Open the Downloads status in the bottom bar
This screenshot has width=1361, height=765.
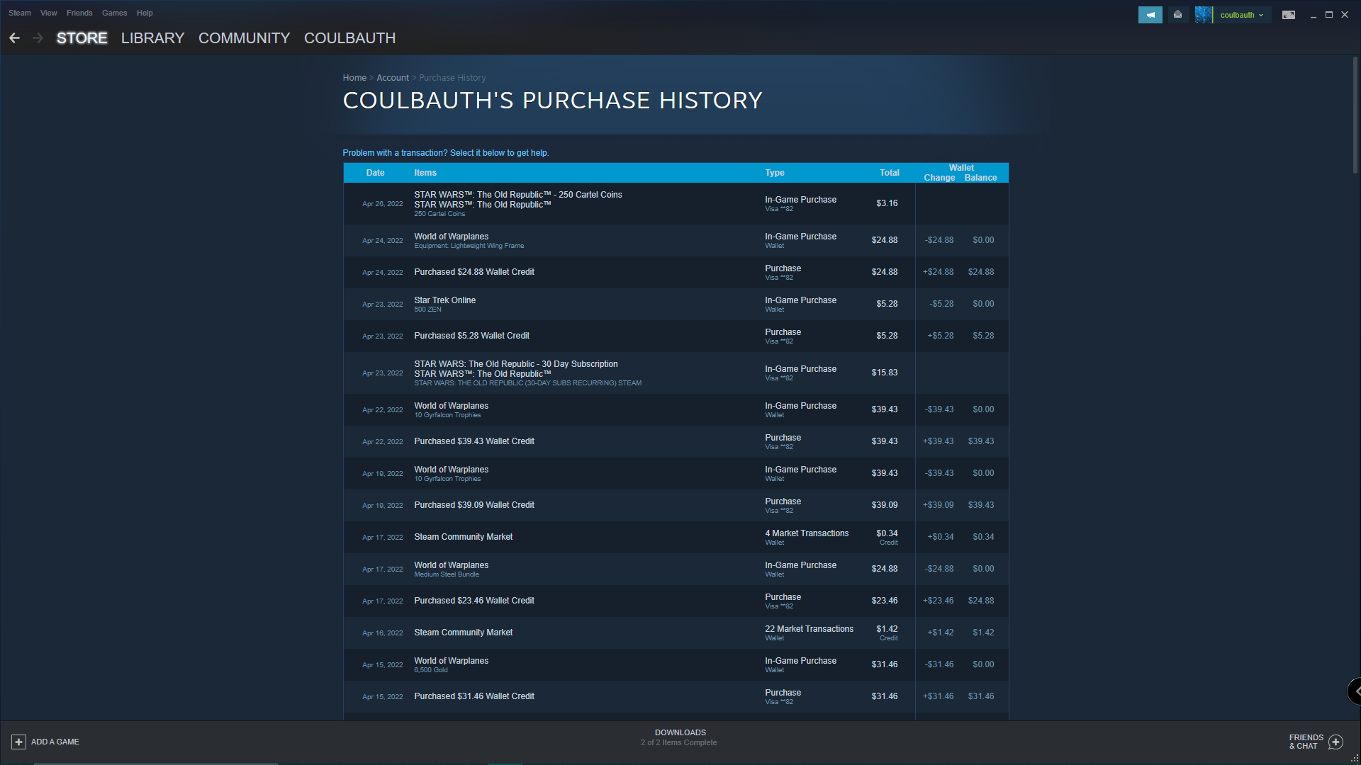click(679, 737)
